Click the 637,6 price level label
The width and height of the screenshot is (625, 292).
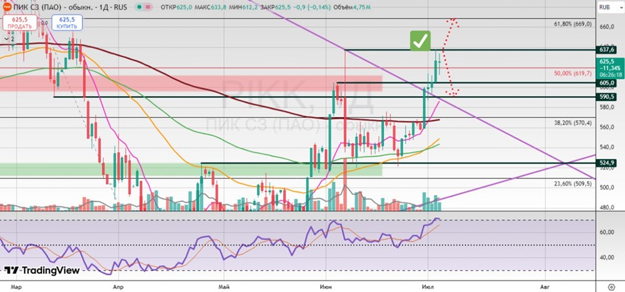[x=606, y=50]
